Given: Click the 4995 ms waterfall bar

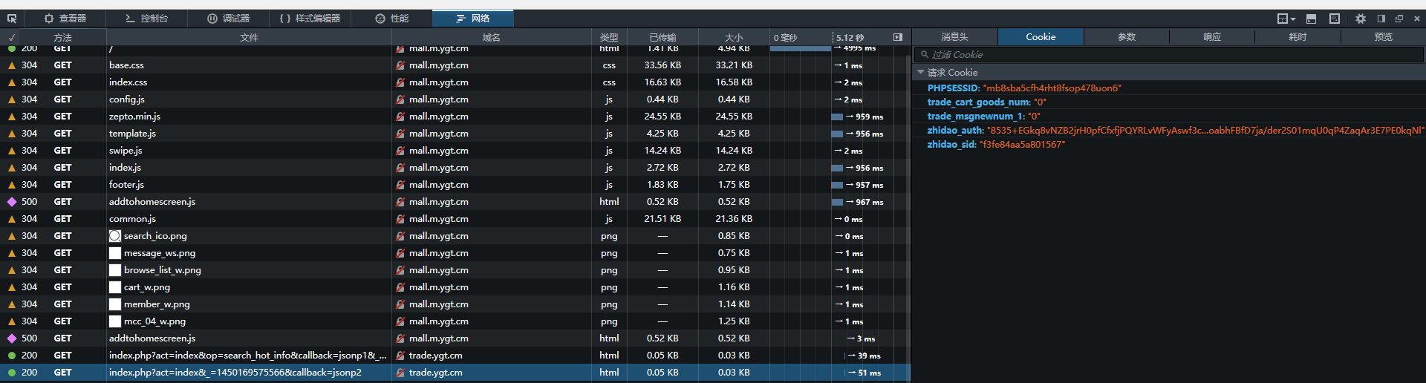Looking at the screenshot, I should (x=800, y=48).
